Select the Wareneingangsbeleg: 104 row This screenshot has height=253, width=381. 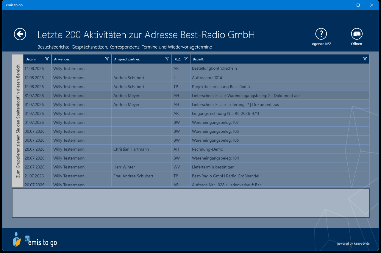pos(196,158)
